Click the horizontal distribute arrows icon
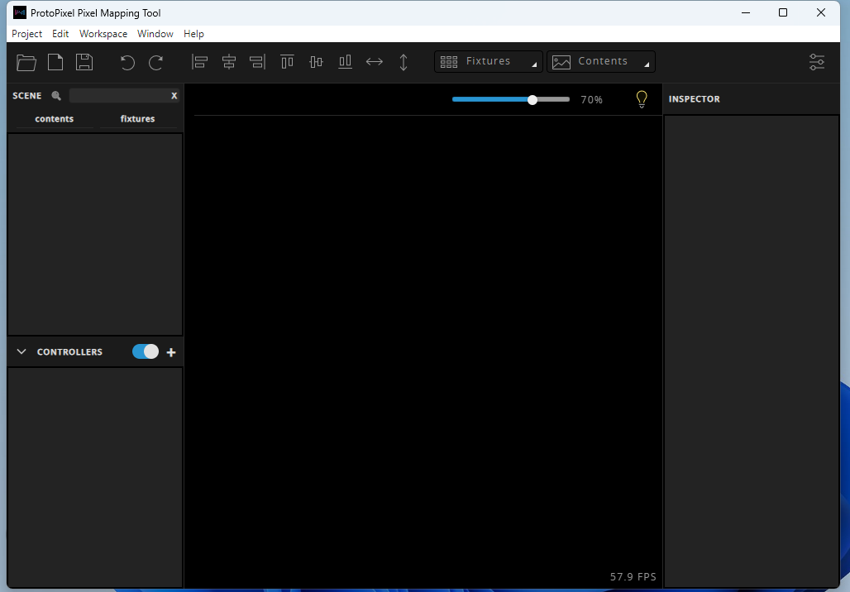Image resolution: width=850 pixels, height=592 pixels. 374,61
